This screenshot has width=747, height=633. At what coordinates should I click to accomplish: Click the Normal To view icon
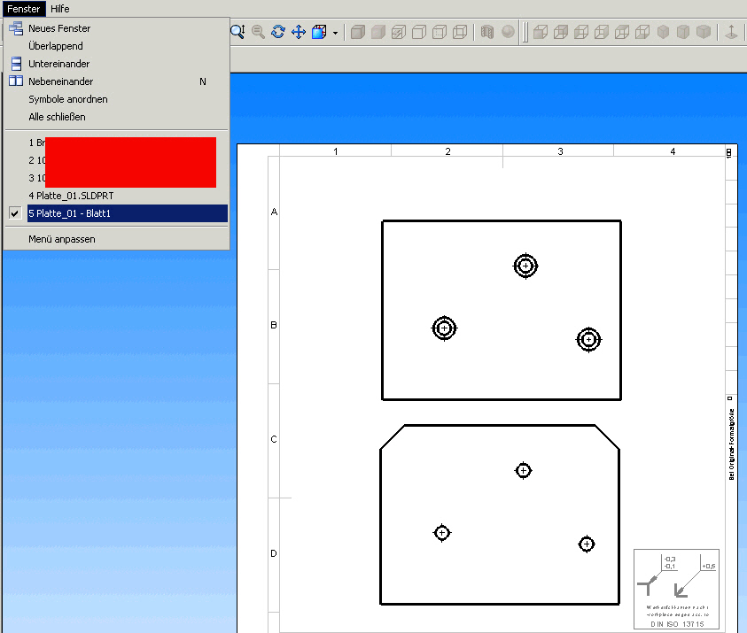click(731, 32)
